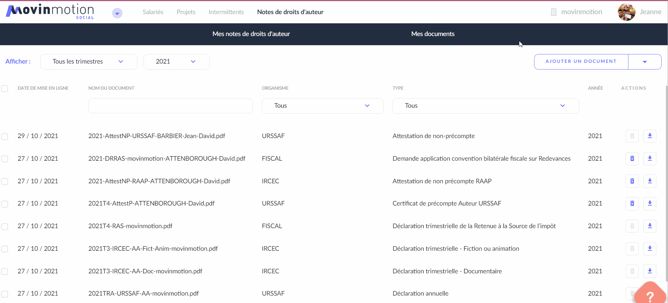668x303 pixels.
Task: Check the 2021T4-AttestP-ATTENBOROUGH-David.pdf row
Action: point(5,204)
